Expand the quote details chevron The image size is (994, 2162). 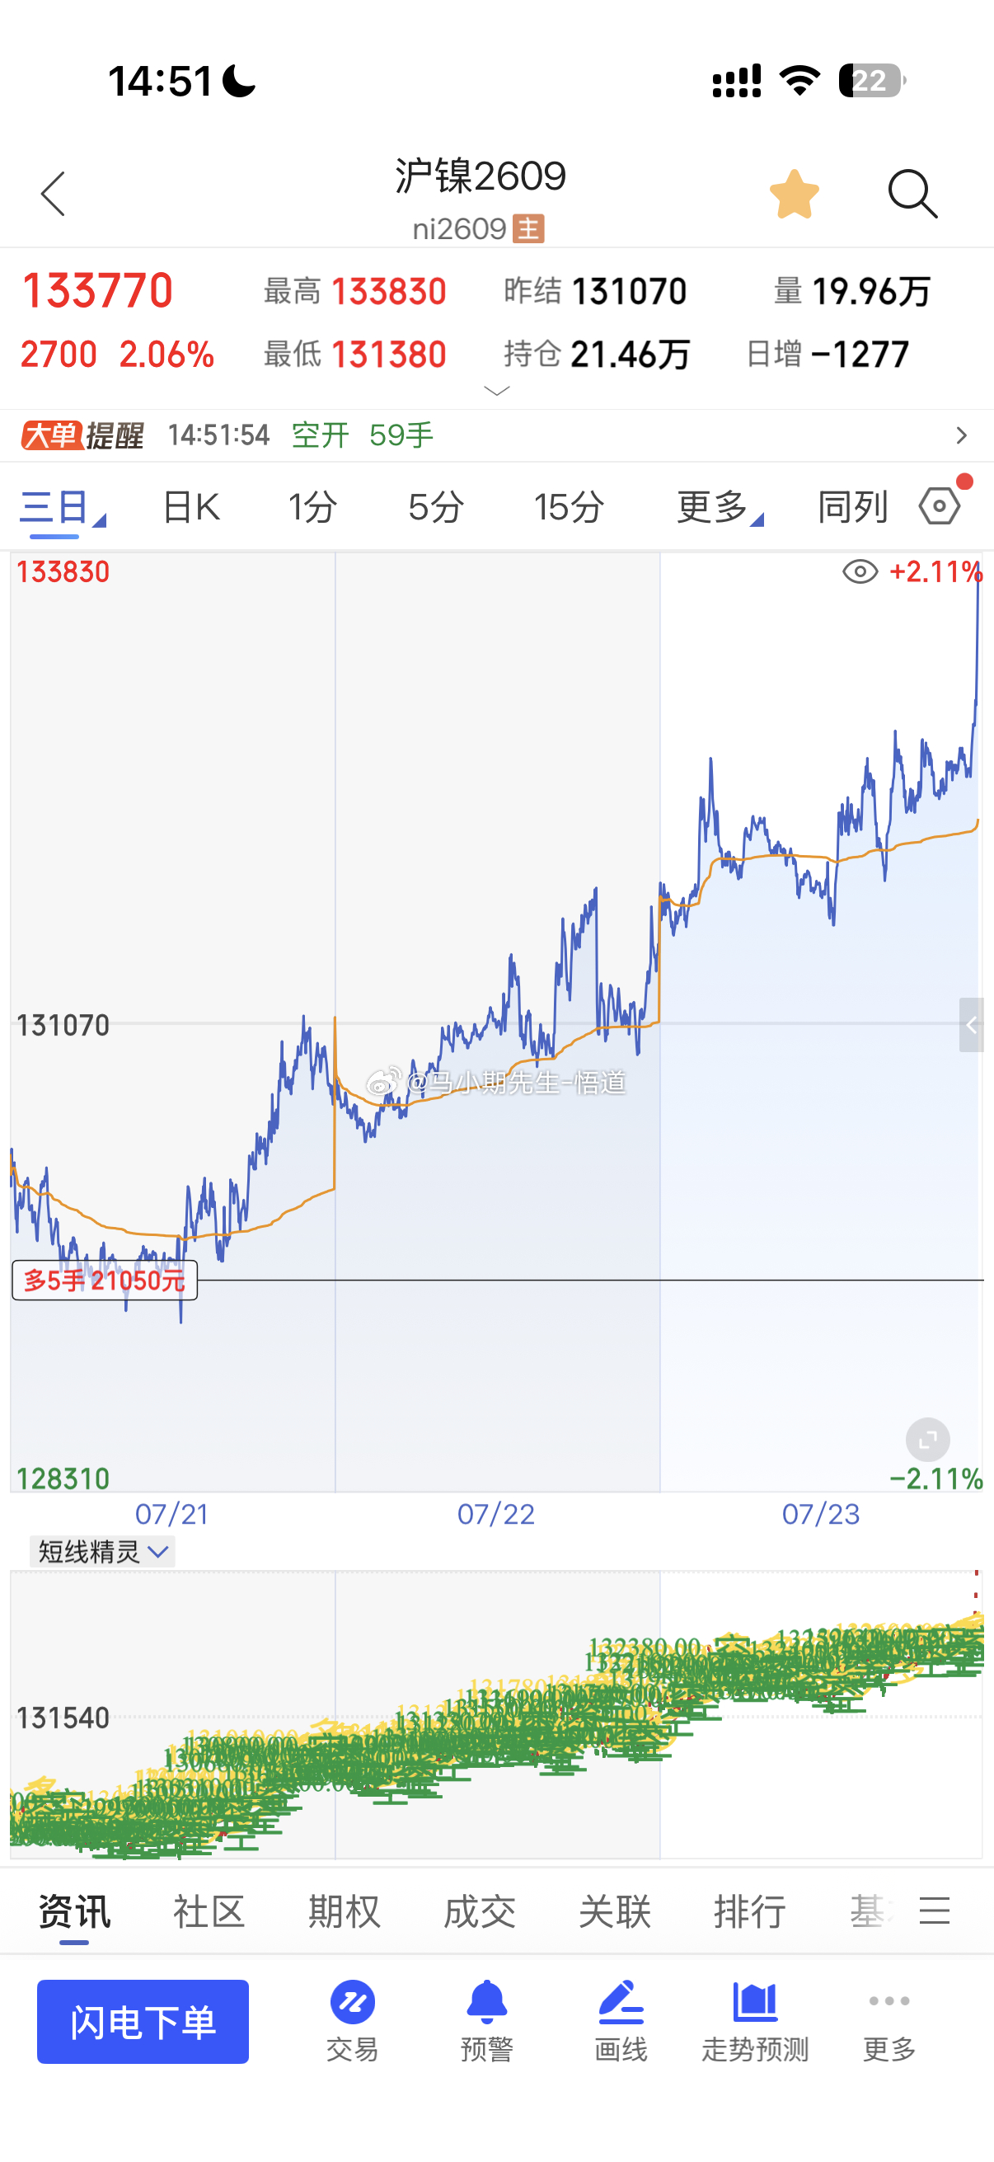pos(498,390)
